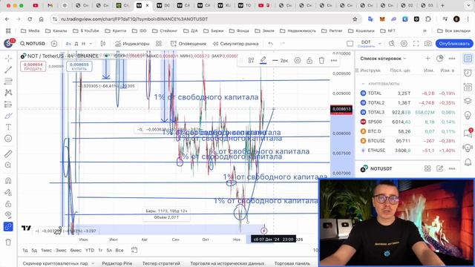Viewport: 475px width, 267px height.
Task: Undo last chart action
Action: [270, 44]
